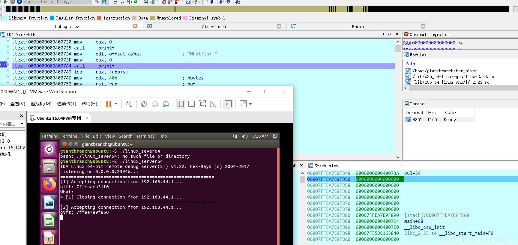Open the 选项卡(T) menu in VMware
This screenshot has height=245, width=518.
pyautogui.click(x=66, y=104)
